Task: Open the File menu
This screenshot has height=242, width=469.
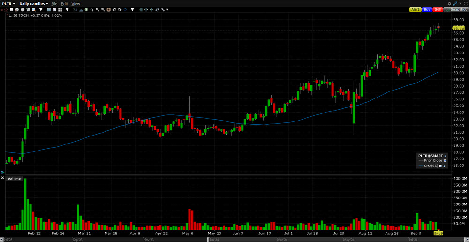Action: 54,4
